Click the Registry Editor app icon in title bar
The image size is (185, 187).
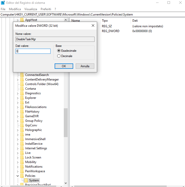[3, 3]
